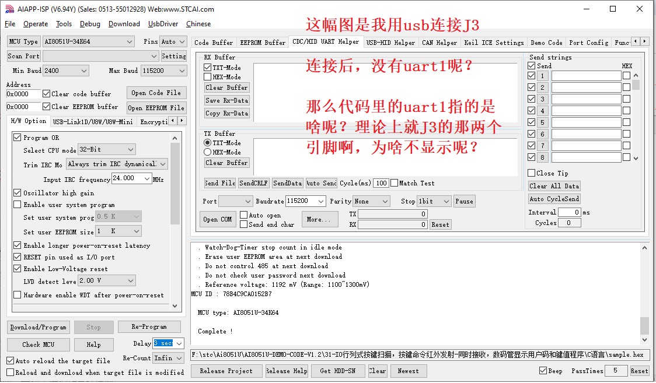Select TXT-Mode radio in TX Buffer
Image resolution: width=656 pixels, height=383 pixels.
208,142
